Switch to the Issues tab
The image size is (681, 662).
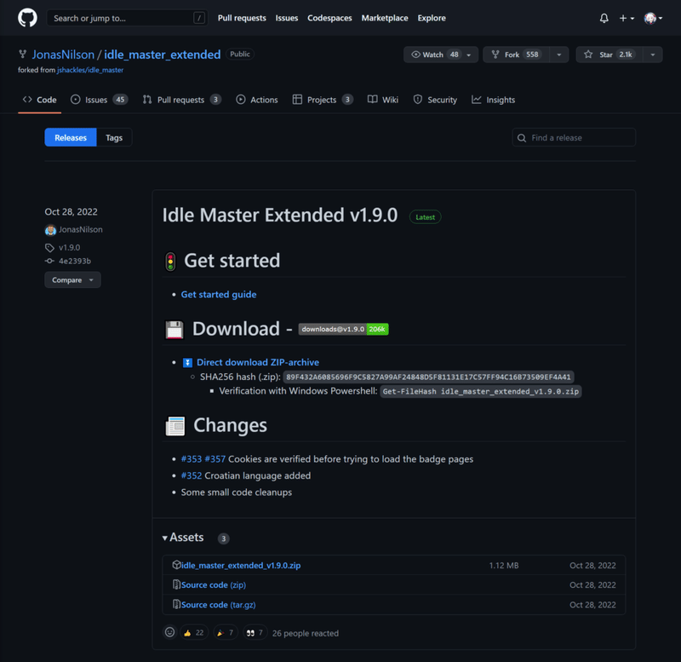(98, 99)
